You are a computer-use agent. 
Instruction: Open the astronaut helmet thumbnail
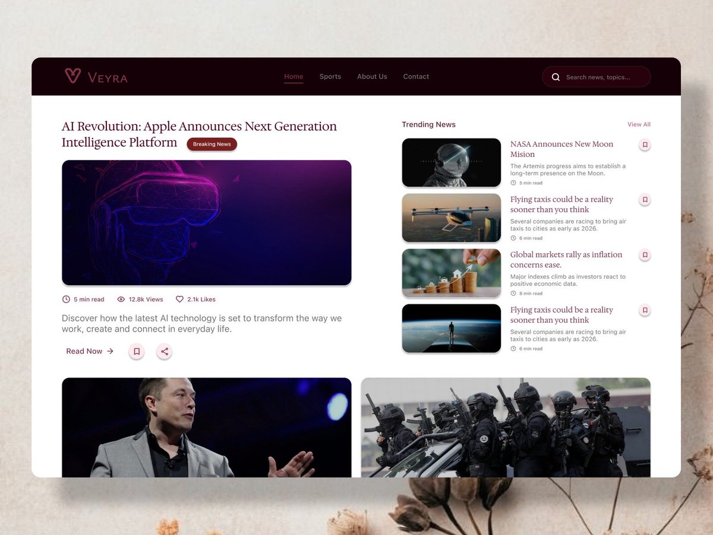tap(452, 163)
